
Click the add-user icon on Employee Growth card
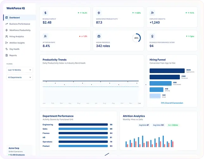coord(152,13)
